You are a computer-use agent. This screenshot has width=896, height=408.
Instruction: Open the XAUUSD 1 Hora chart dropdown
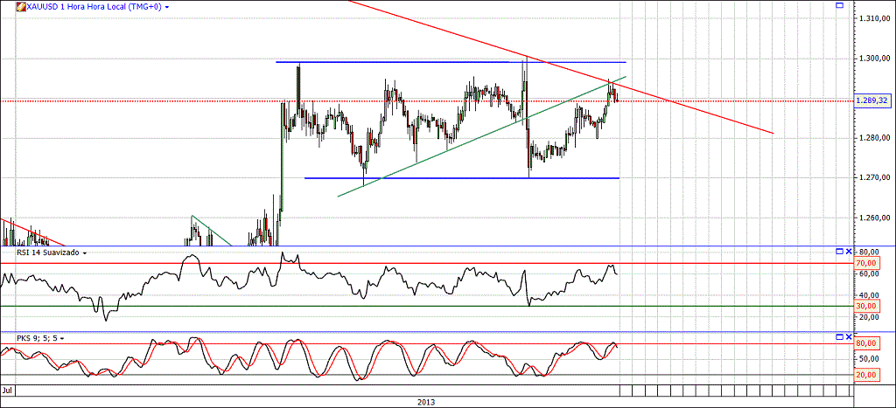[166, 7]
